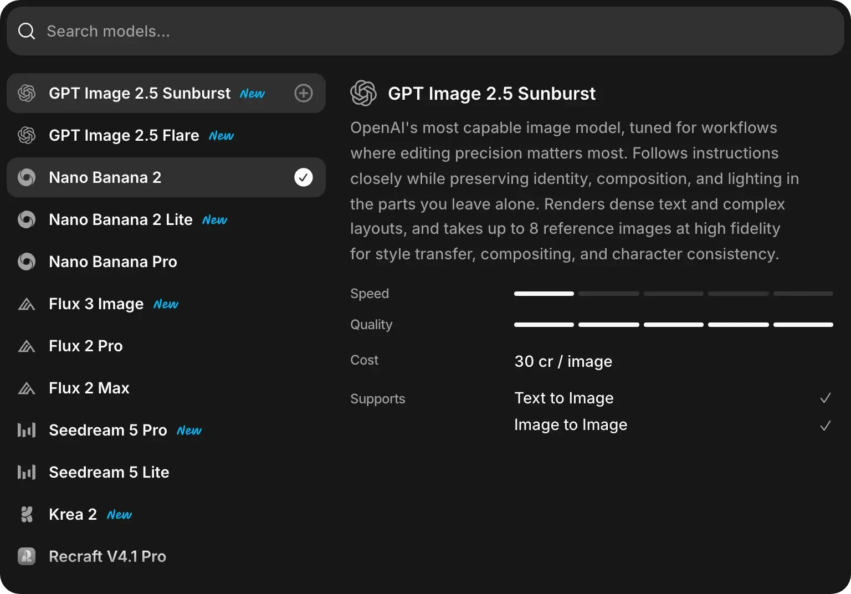Click the Image to Image checkmark

pyautogui.click(x=826, y=426)
